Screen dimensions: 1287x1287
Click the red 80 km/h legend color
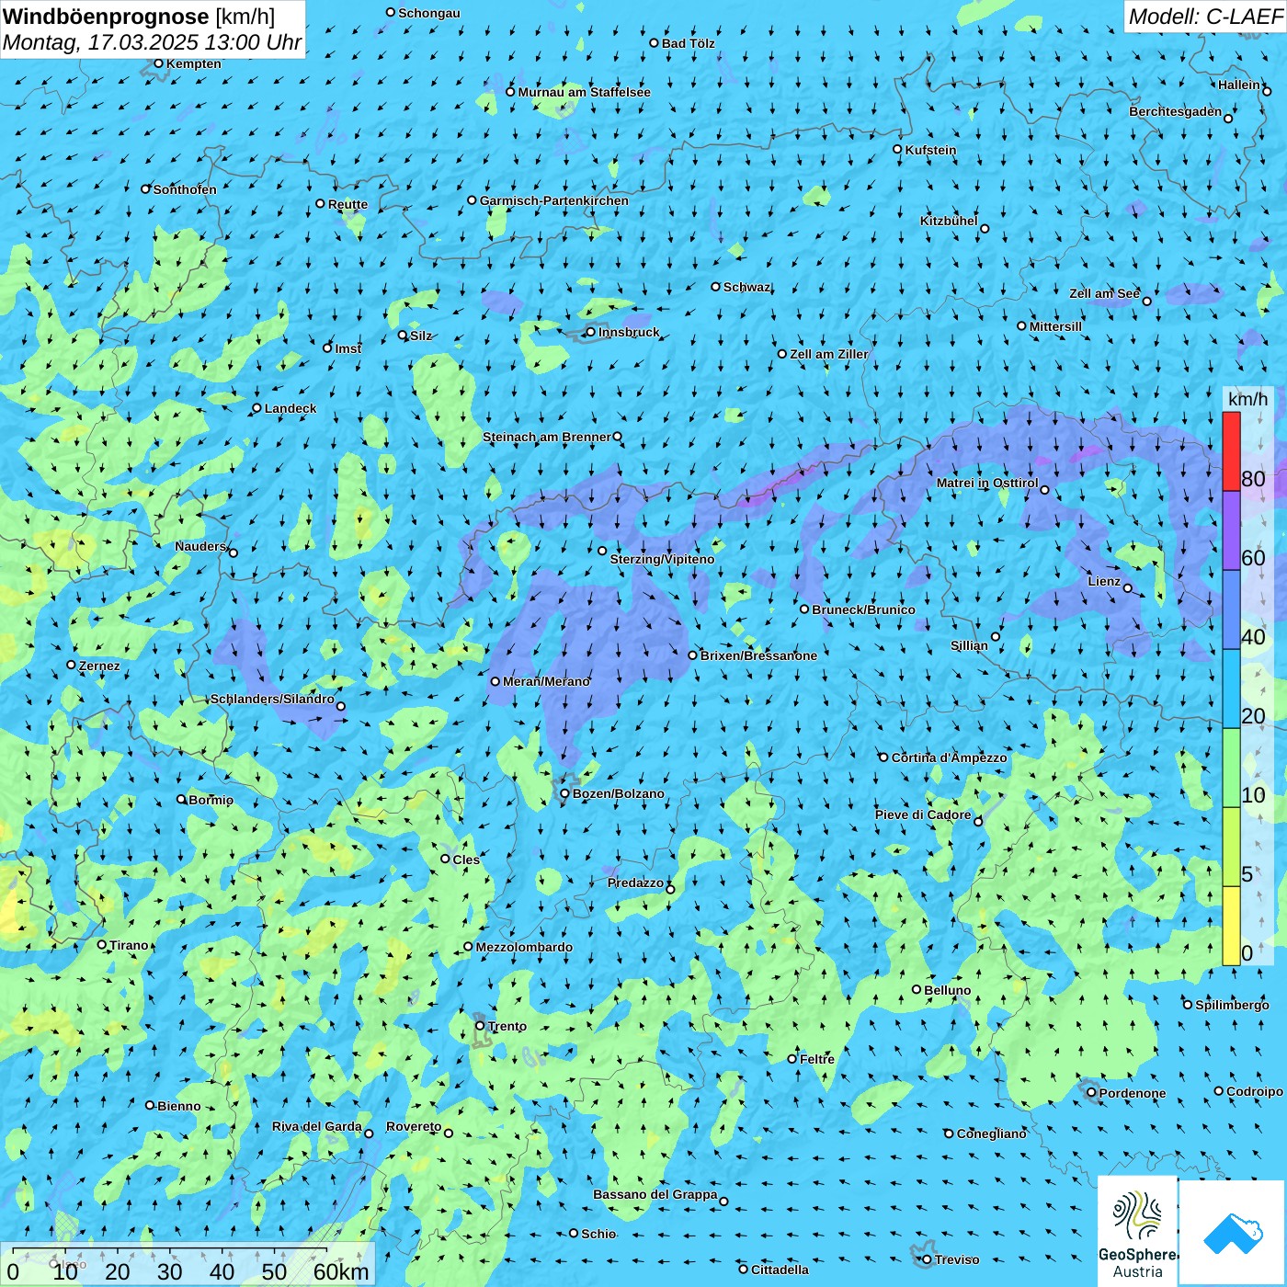1231,451
